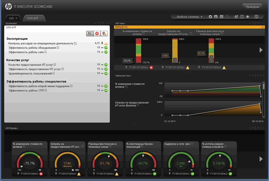The height and width of the screenshot is (181, 269).
Task: Click the red error status under -75,7% bar
Action: [151, 68]
